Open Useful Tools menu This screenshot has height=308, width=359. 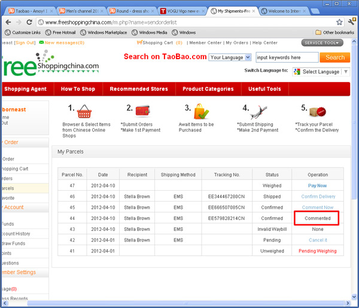[264, 89]
